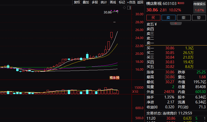Viewport: 207px width, 122px height.
Task: Open the 复权 price adjustment menu
Action: 77,2
